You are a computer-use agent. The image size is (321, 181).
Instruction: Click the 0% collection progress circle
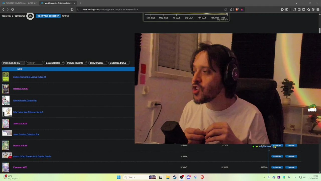(30, 16)
